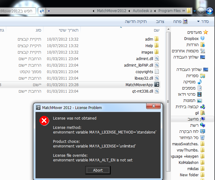Viewport: 215px width, 180px height.
Task: Close the MatchMover License Problem dialog
Action: pos(154,106)
